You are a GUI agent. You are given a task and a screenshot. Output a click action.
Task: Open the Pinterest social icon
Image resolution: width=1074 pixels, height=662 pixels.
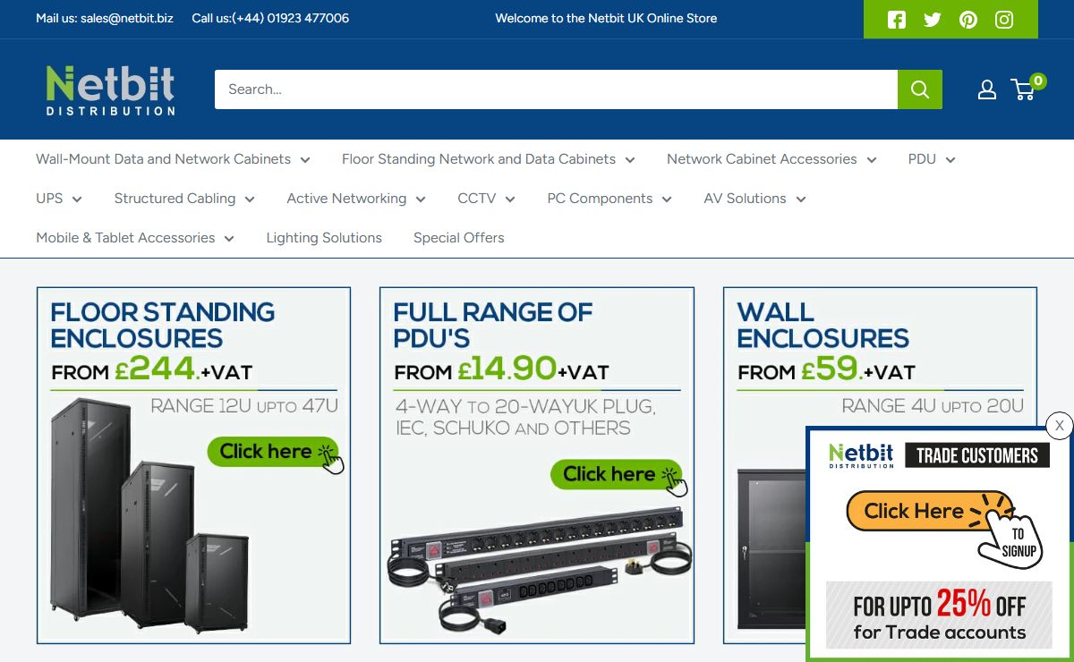coord(968,20)
